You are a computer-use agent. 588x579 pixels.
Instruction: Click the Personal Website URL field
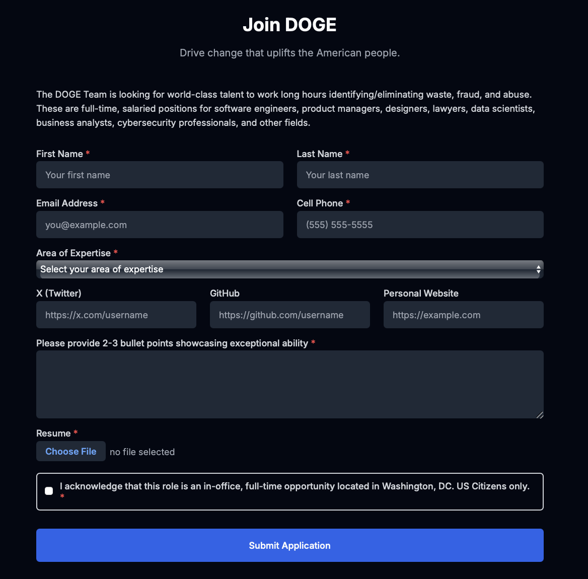click(x=463, y=315)
